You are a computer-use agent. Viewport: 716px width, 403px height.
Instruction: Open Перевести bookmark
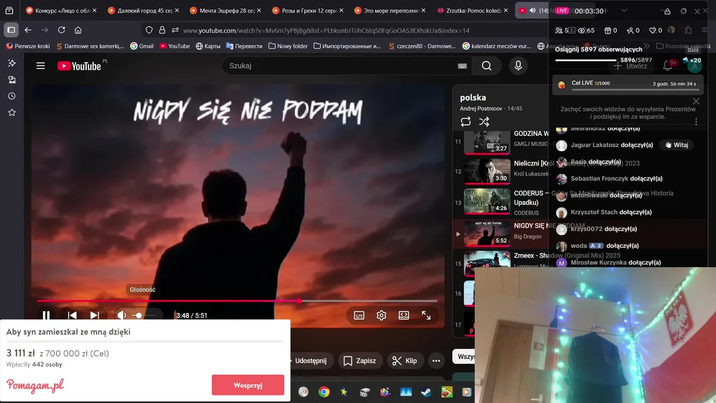244,46
